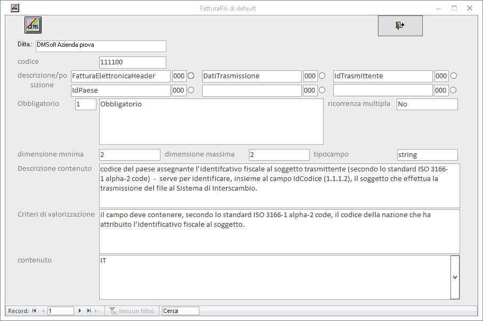This screenshot has height=321, width=483.
Task: Click the Criteri di valorizzazione text area
Action: coord(279,232)
